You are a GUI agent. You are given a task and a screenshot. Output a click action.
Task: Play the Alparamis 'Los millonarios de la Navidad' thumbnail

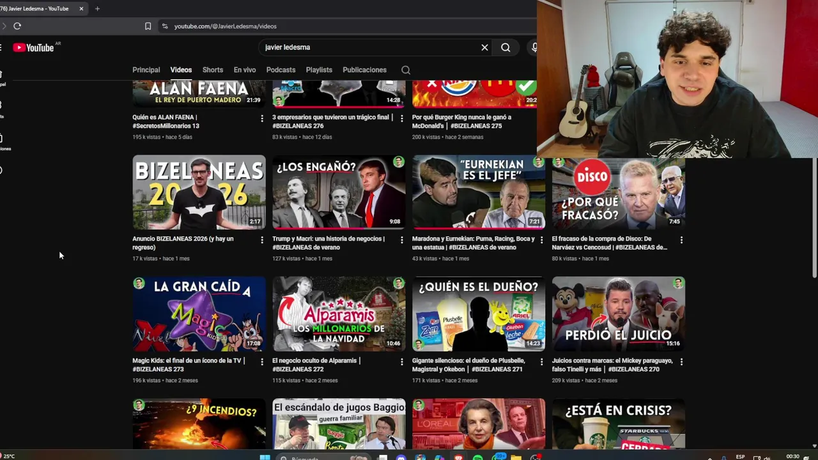pyautogui.click(x=339, y=314)
